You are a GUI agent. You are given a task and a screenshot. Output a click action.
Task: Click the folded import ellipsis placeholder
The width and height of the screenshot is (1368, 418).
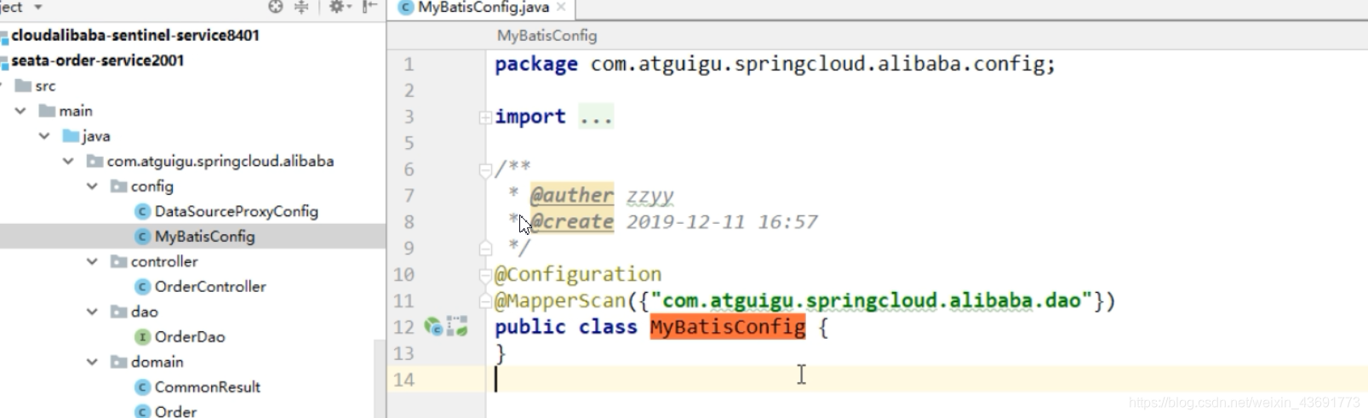(x=596, y=117)
